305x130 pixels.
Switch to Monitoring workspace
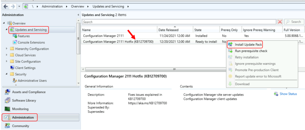point(20,109)
